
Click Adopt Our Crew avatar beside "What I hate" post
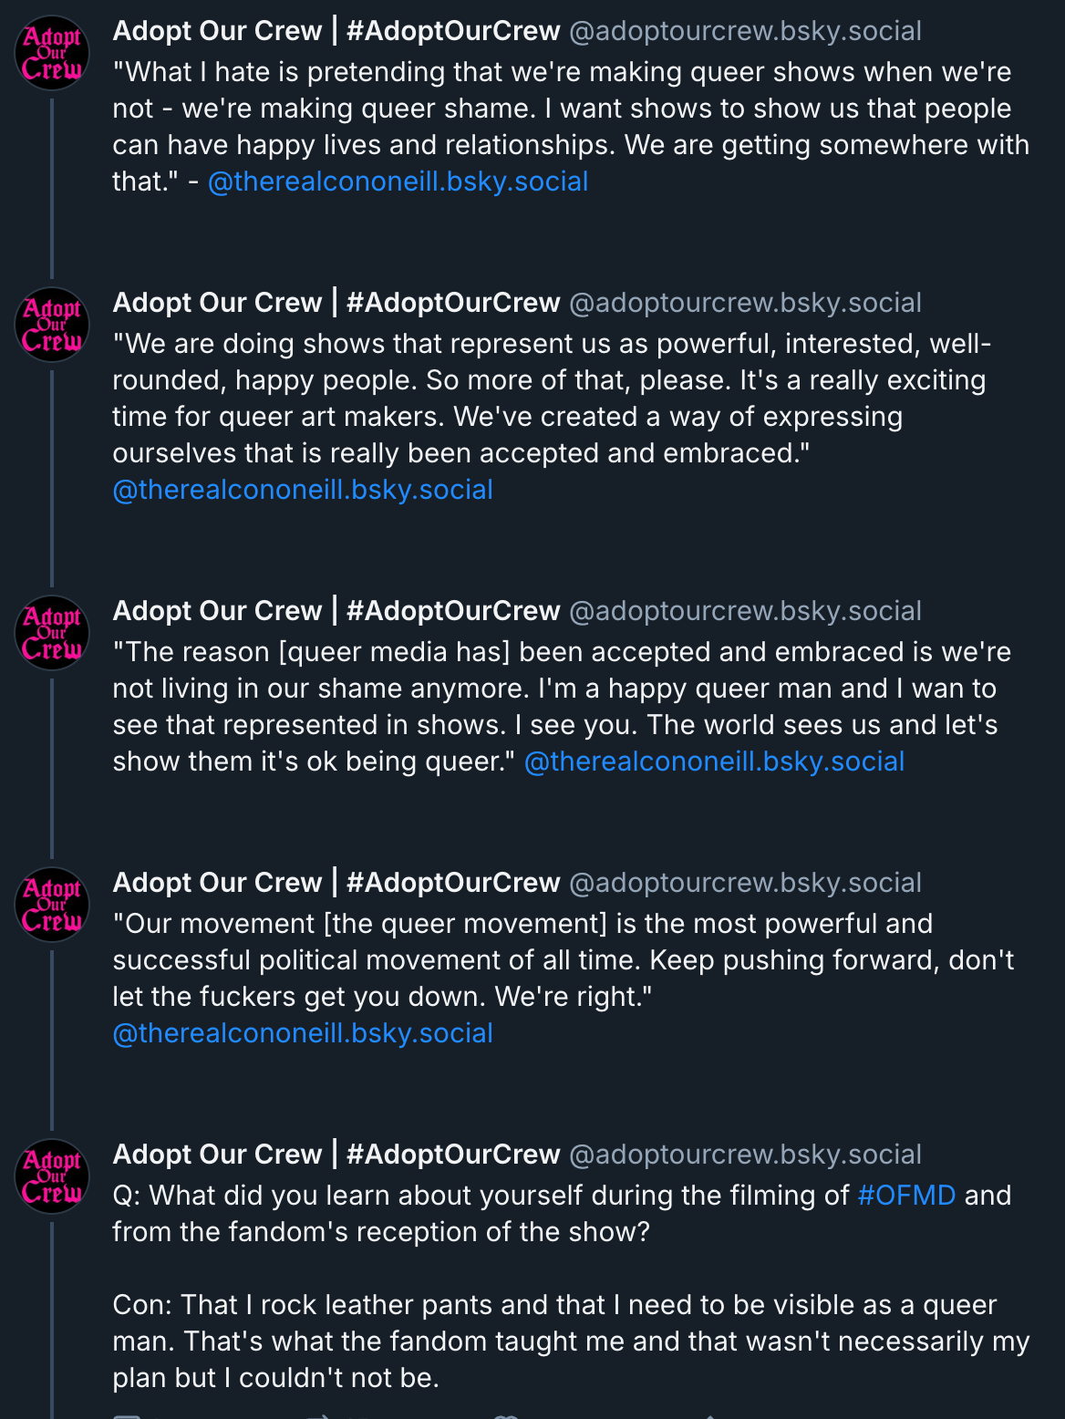(x=52, y=54)
